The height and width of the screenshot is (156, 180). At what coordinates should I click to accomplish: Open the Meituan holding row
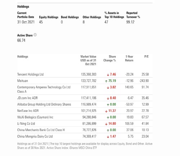coord(85,81)
